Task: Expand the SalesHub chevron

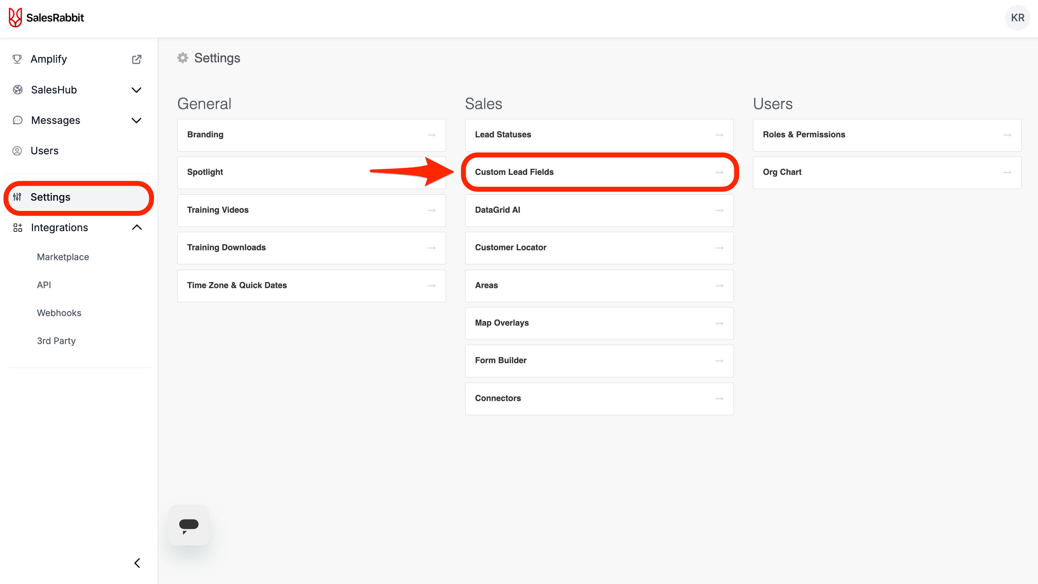Action: [x=136, y=90]
